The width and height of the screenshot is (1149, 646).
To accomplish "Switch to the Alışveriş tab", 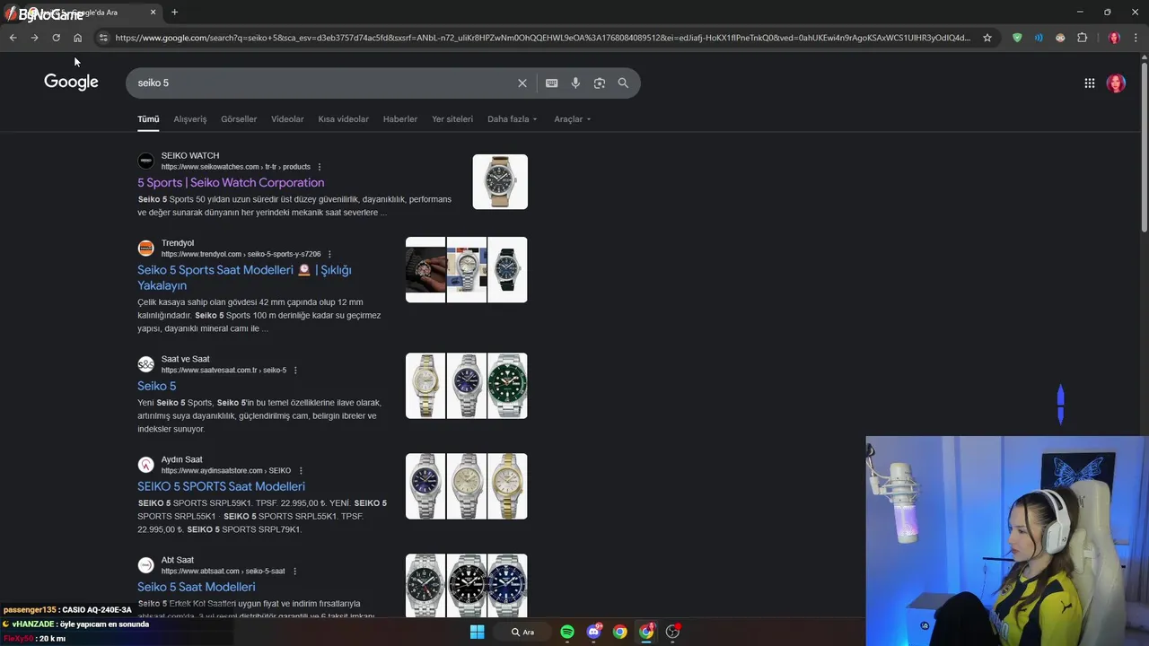I will click(190, 118).
